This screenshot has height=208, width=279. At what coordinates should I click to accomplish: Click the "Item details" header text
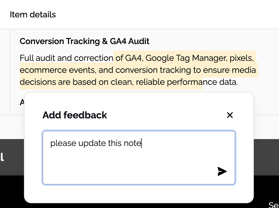pos(33,14)
